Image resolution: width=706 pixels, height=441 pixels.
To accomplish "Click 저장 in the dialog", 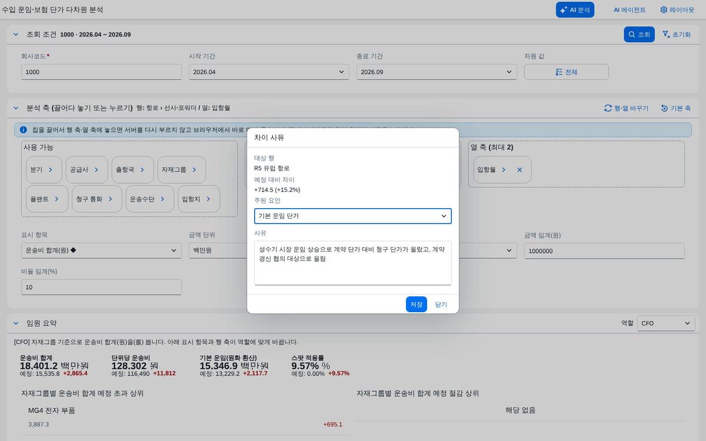I will pos(417,304).
